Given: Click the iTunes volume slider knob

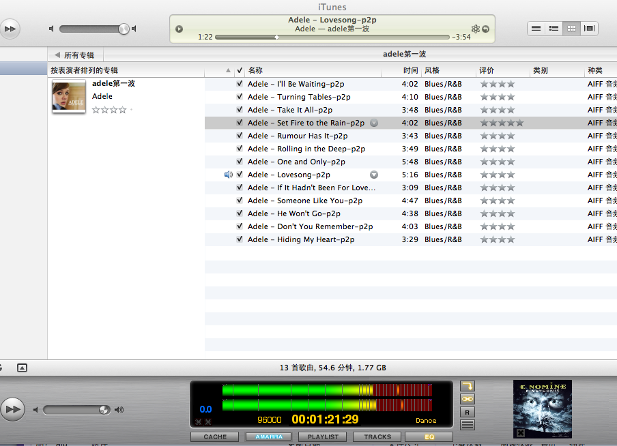Looking at the screenshot, I should tap(124, 29).
